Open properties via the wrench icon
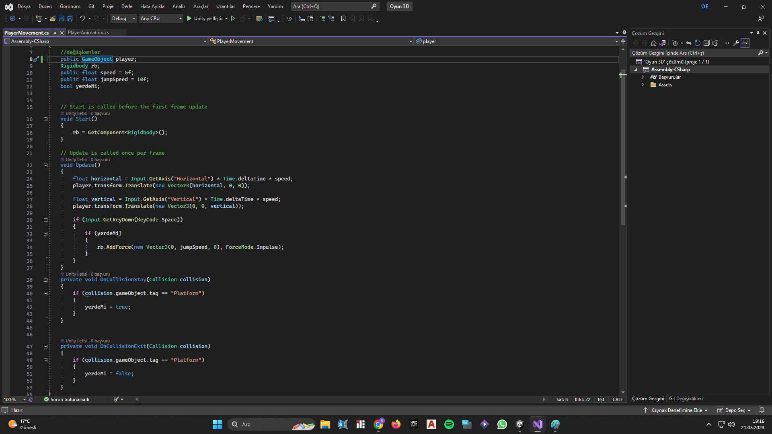772x434 pixels. point(736,43)
